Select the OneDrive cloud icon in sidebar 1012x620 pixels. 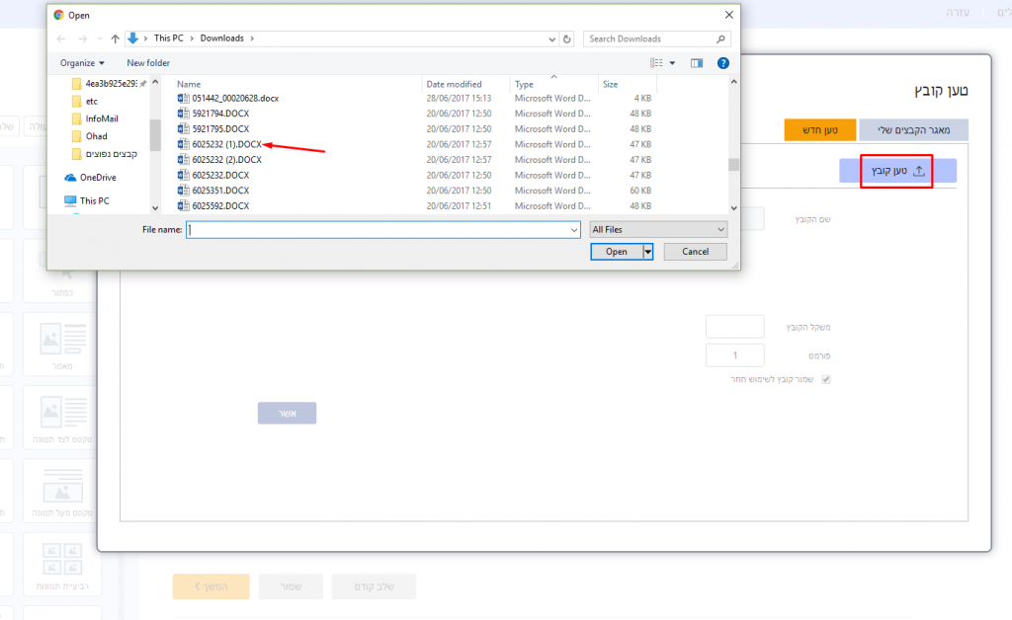click(70, 178)
